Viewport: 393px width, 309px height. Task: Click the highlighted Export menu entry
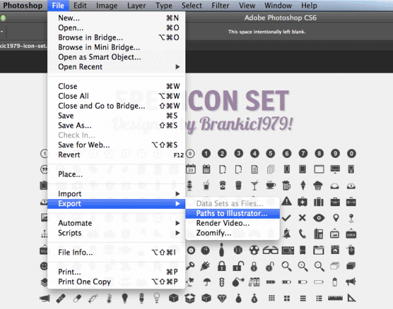[x=116, y=204]
